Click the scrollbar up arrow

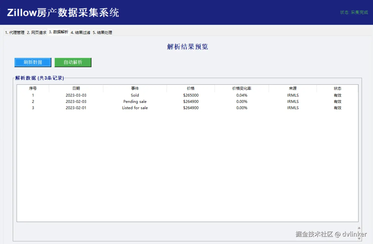click(x=359, y=228)
